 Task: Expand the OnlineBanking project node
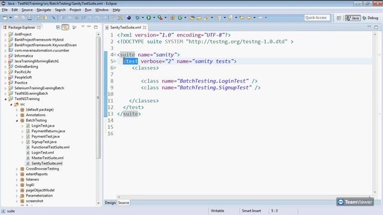click(x=5, y=66)
